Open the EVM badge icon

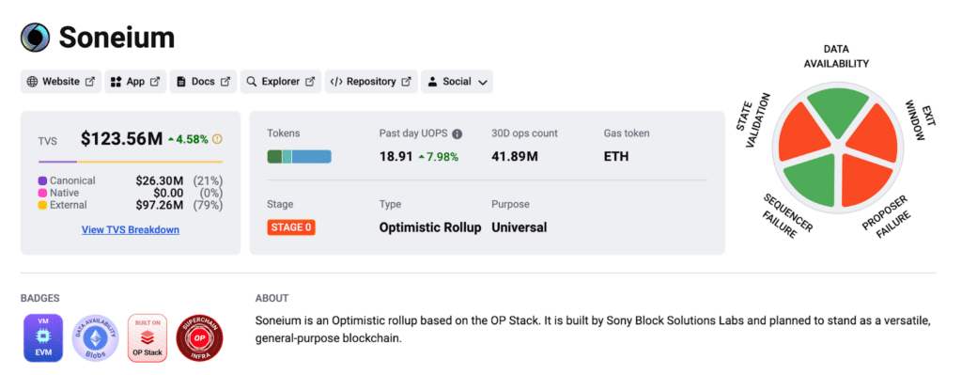43,337
